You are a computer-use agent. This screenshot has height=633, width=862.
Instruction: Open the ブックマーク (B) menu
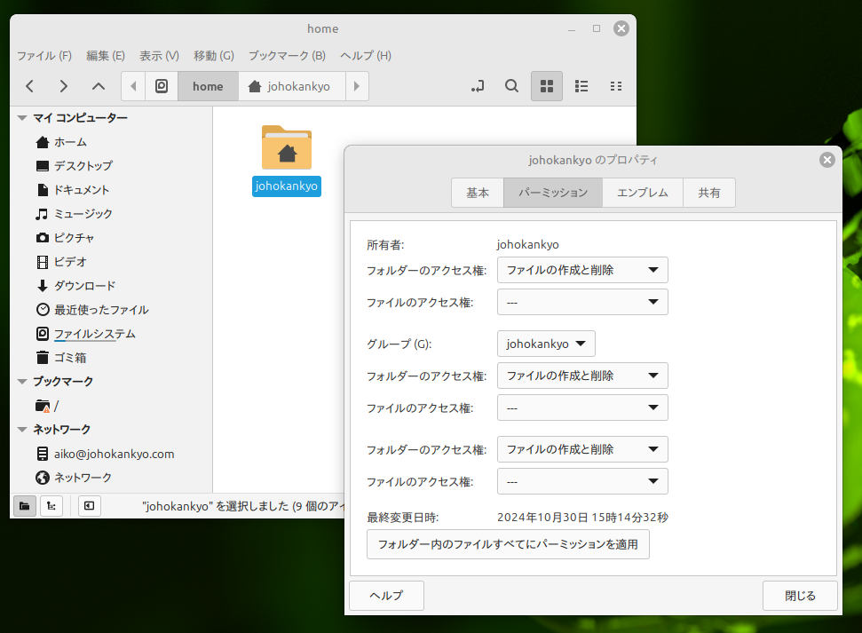coord(286,55)
